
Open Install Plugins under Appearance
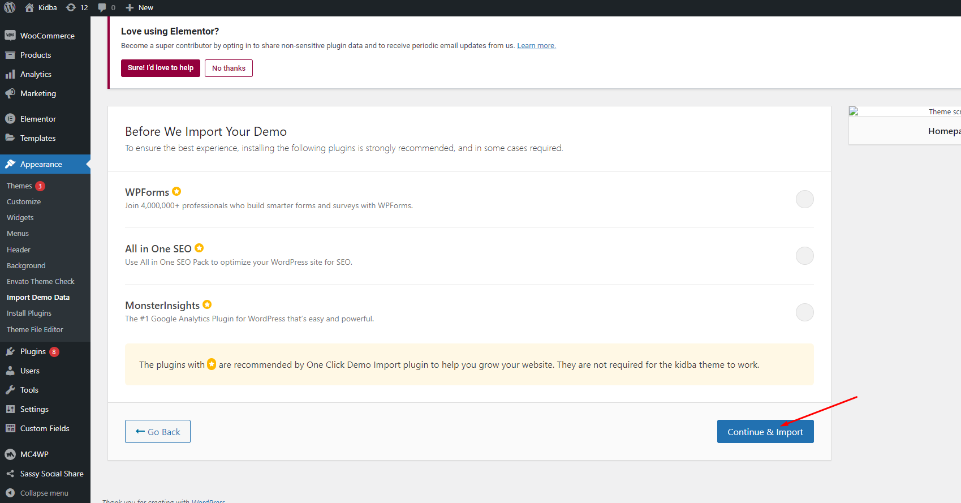29,313
